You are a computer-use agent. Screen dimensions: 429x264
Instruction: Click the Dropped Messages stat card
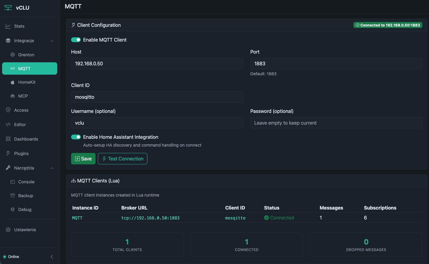[366, 244]
